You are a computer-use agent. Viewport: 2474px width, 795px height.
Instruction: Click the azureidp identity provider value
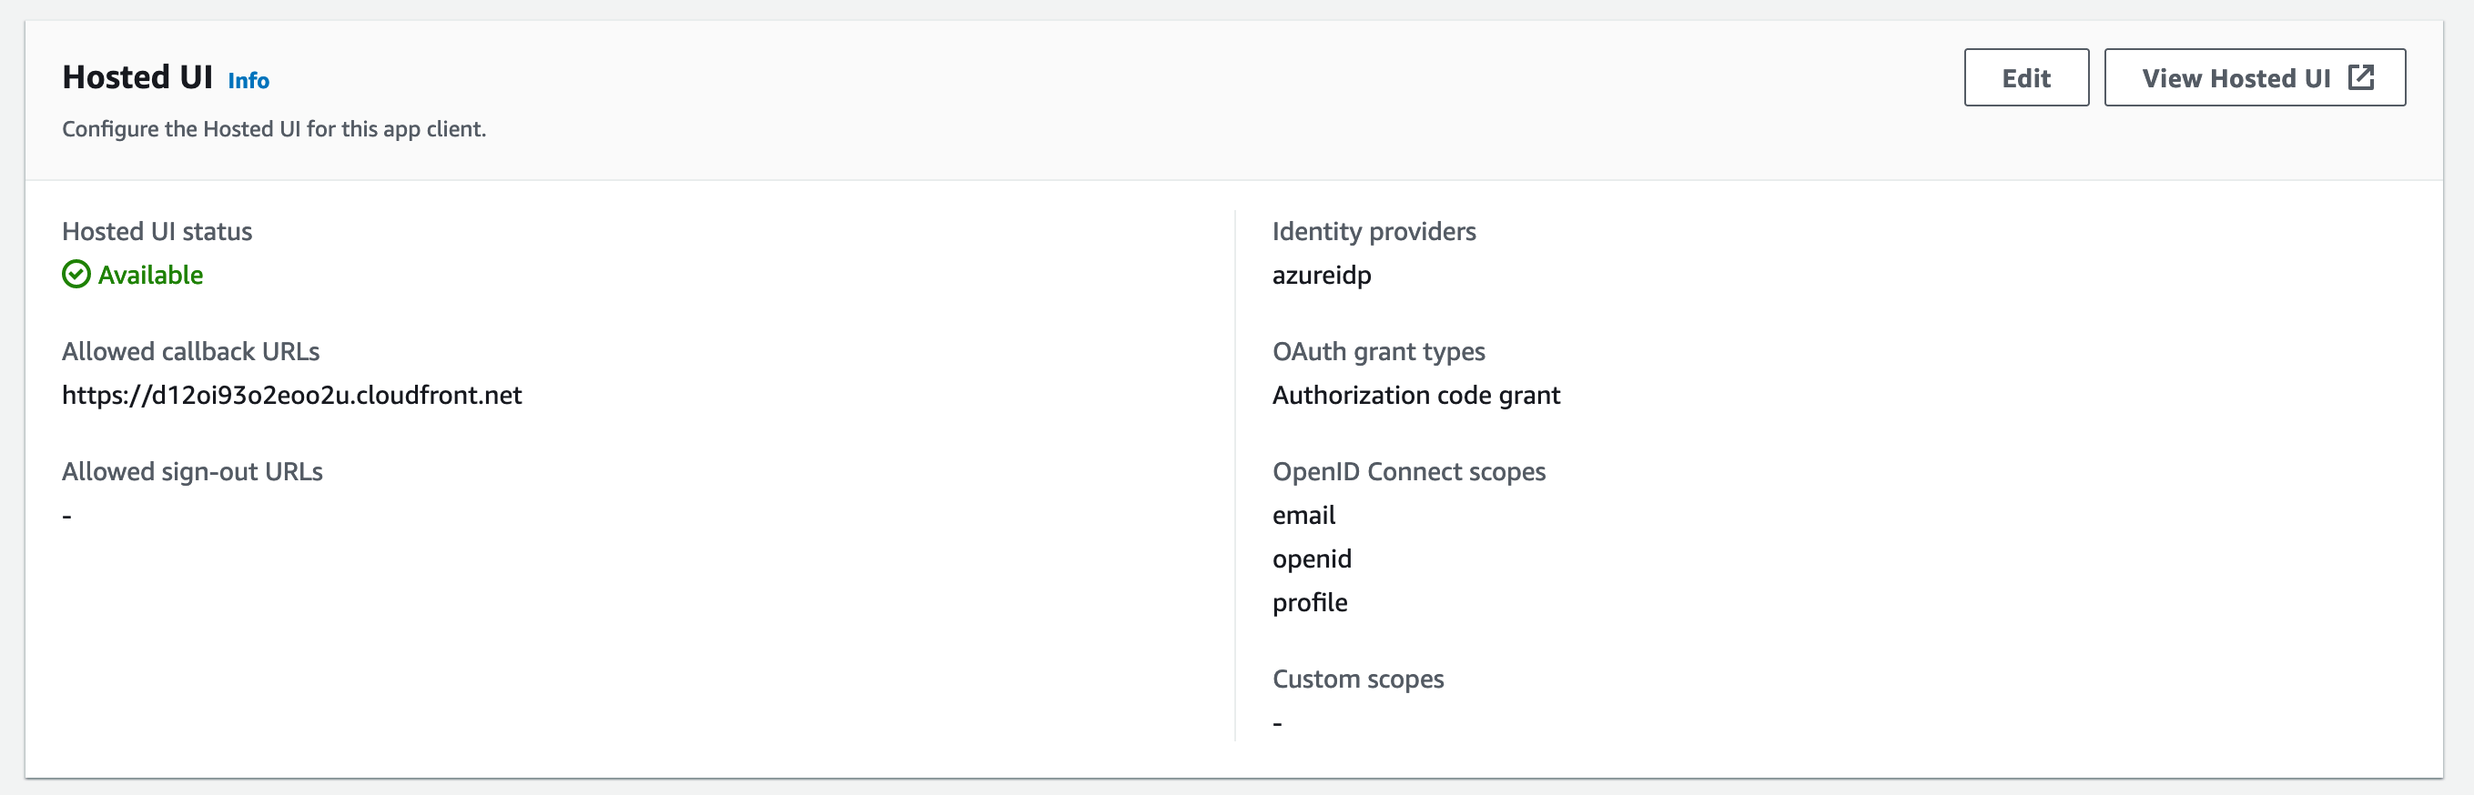point(1322,277)
